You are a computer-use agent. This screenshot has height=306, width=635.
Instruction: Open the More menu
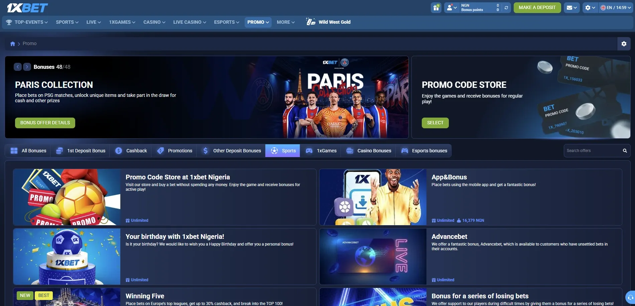click(x=286, y=22)
